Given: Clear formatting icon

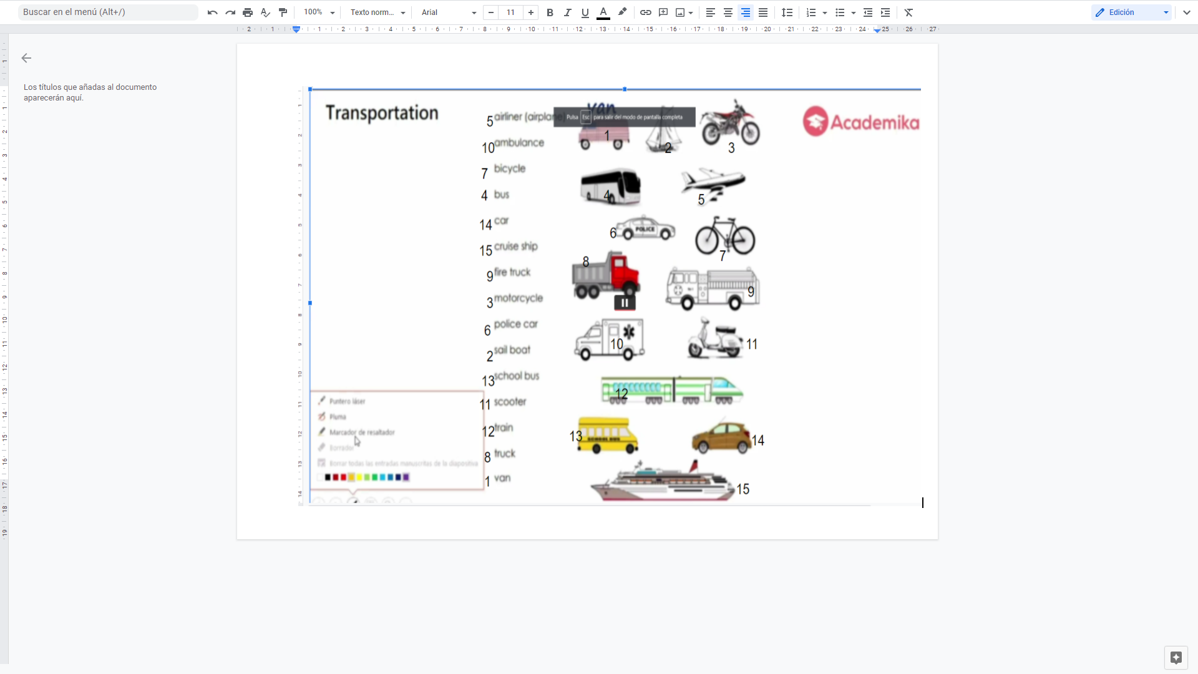Looking at the screenshot, I should click(x=909, y=12).
